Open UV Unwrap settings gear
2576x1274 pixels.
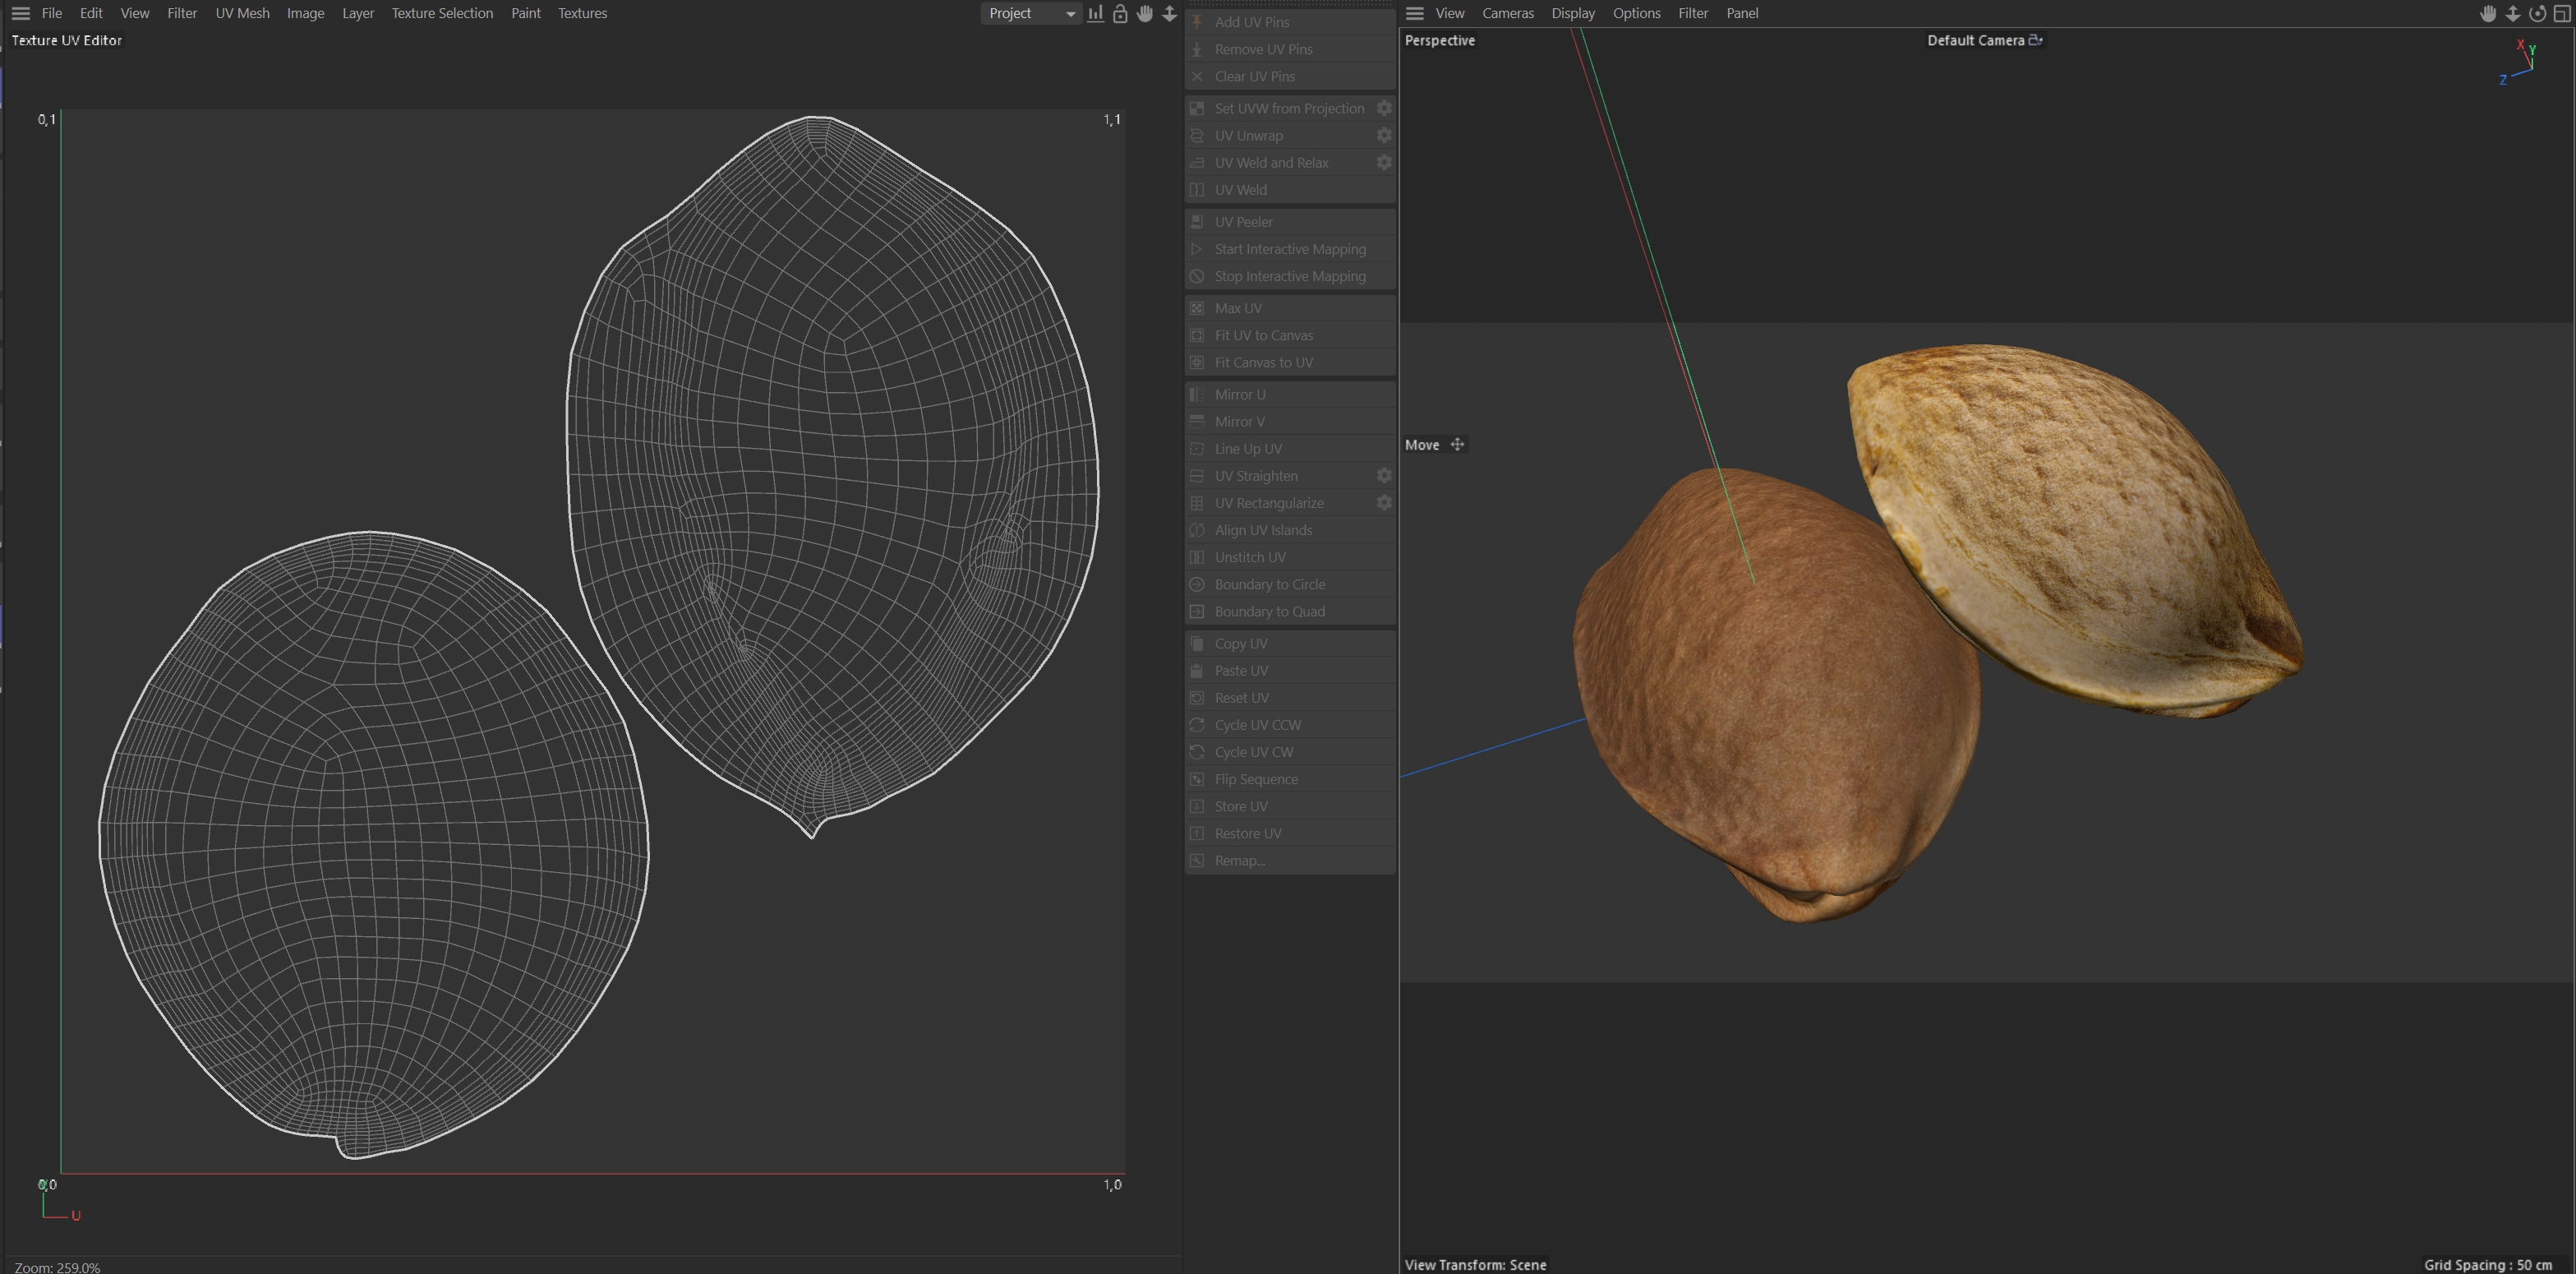pos(1384,135)
